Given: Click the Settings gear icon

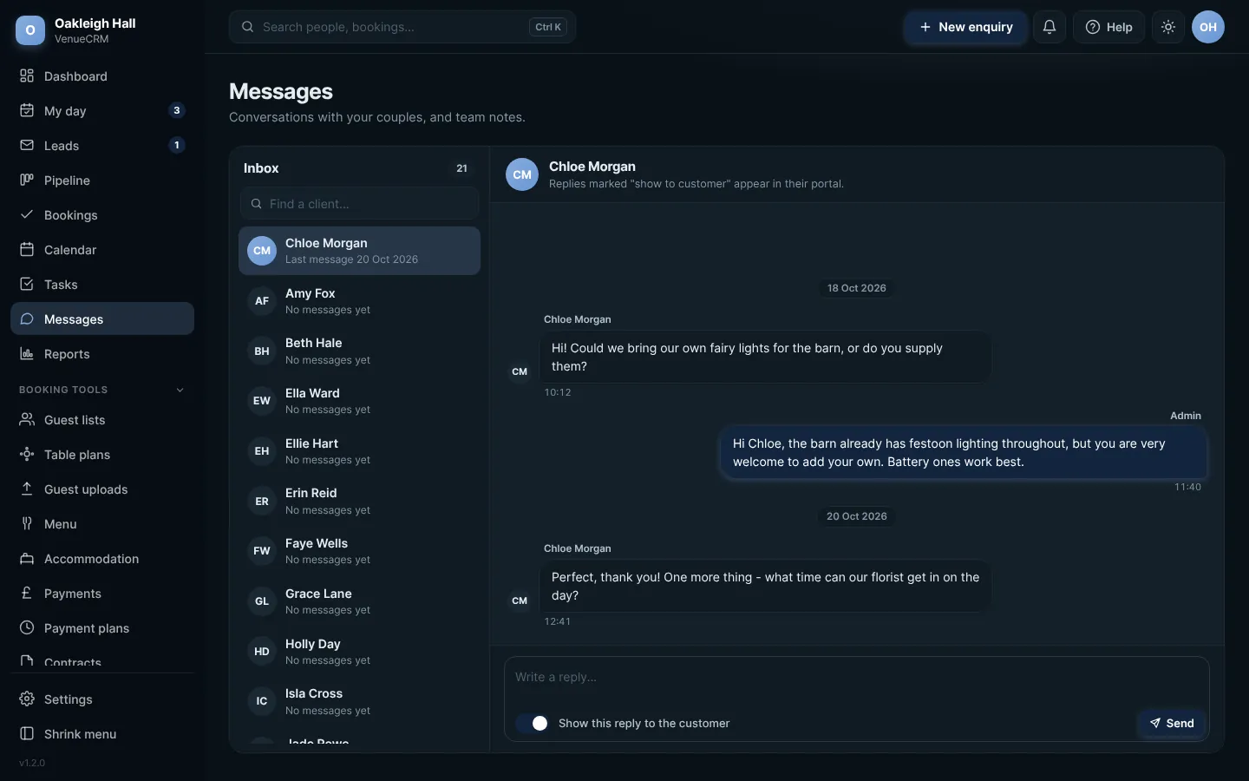Looking at the screenshot, I should tap(27, 699).
